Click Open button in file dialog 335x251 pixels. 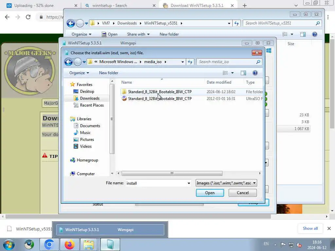210,193
